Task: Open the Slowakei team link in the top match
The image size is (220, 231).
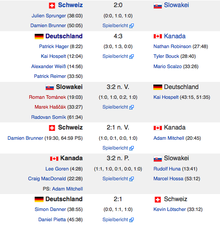Action: click(176, 5)
